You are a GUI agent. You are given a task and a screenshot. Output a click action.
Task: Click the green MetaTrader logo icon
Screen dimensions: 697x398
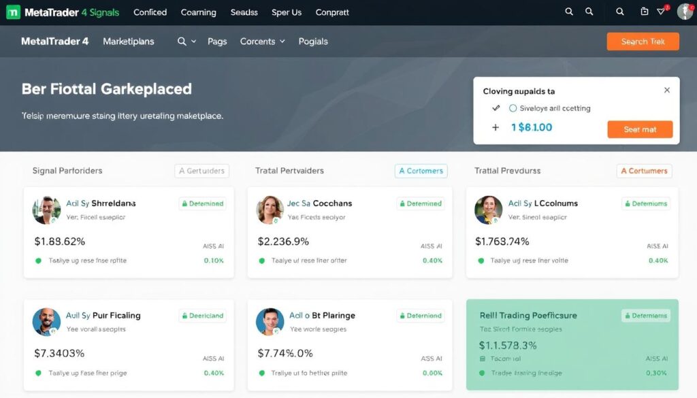coord(13,12)
